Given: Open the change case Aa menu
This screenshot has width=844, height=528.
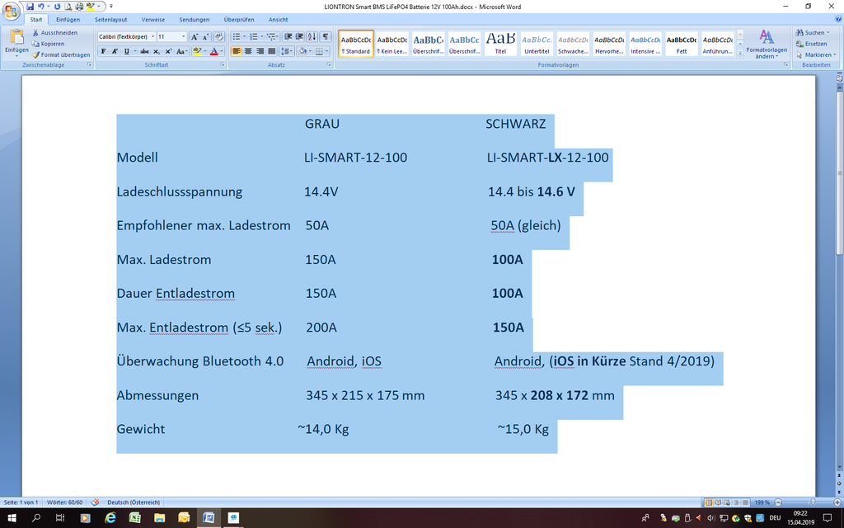Looking at the screenshot, I should pos(181,51).
